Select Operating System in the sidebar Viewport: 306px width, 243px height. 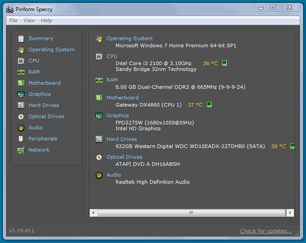point(51,50)
